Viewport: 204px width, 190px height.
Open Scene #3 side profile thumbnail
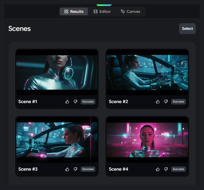pos(57,140)
